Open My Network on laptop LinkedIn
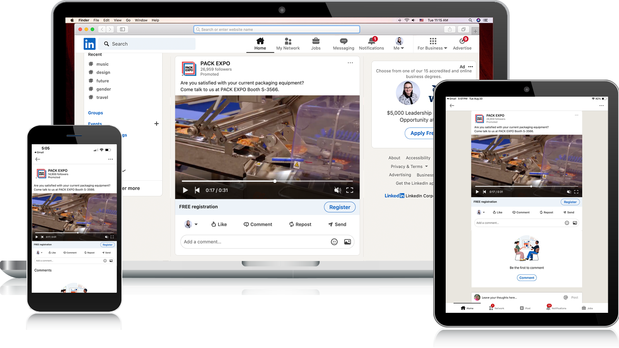The width and height of the screenshot is (619, 348). point(288,44)
